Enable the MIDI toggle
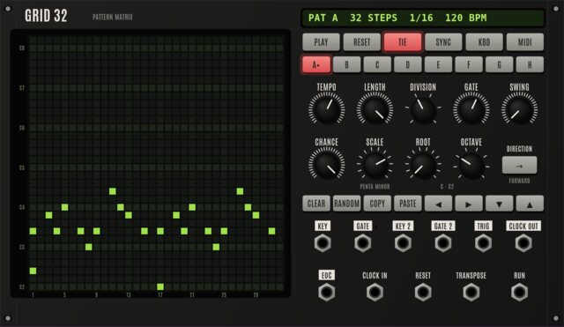This screenshot has width=564, height=327. pos(525,42)
